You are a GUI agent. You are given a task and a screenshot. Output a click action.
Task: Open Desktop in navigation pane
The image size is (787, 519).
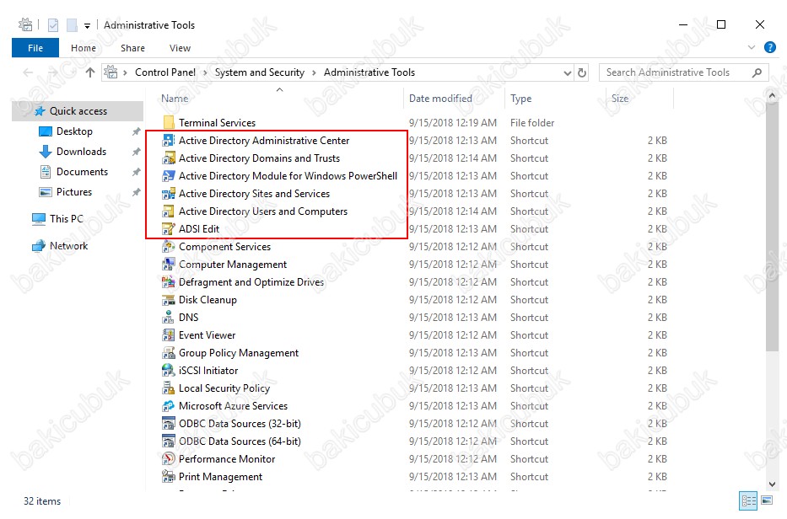coord(74,131)
